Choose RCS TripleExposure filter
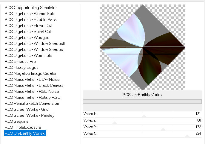This screenshot has height=144, width=205. [23, 127]
